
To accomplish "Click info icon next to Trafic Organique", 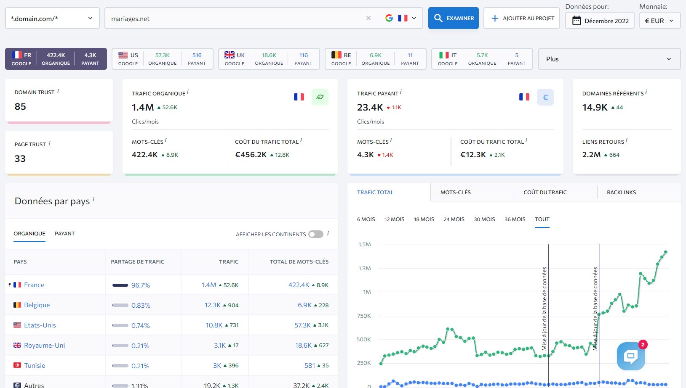I will click(x=188, y=92).
